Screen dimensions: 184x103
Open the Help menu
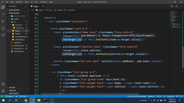point(51,2)
